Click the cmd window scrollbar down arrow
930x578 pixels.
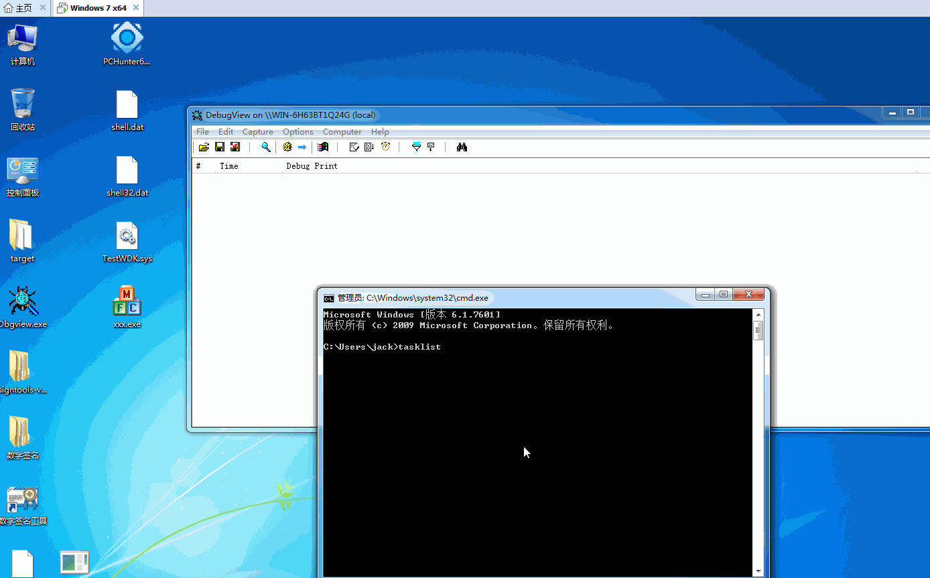point(758,571)
